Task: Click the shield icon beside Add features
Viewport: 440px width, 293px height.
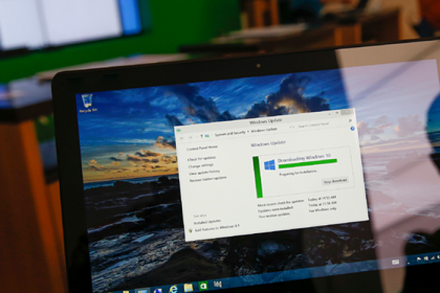Action: pyautogui.click(x=190, y=231)
